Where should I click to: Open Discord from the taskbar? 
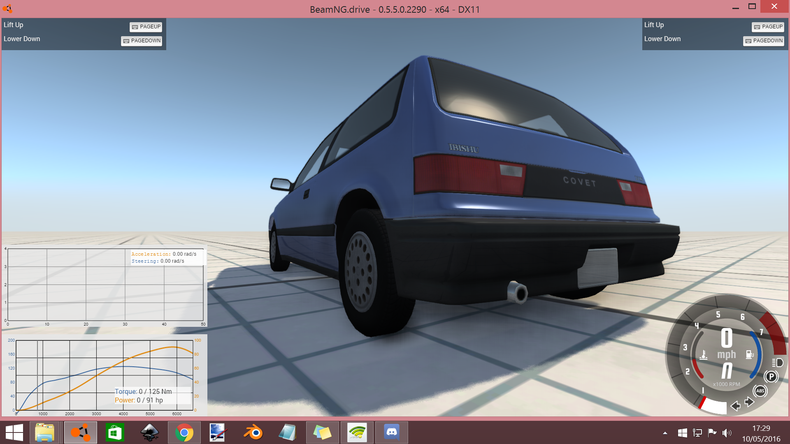(392, 432)
